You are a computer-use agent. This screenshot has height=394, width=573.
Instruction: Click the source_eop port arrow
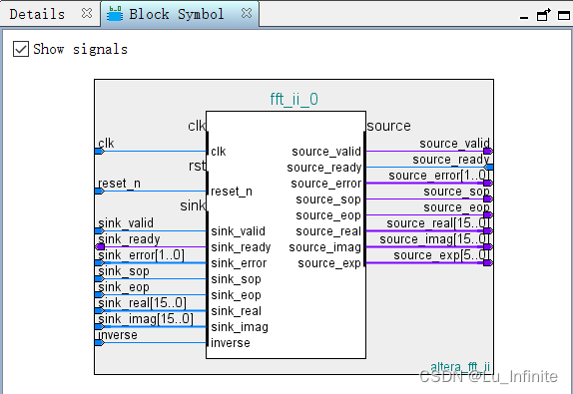click(488, 215)
